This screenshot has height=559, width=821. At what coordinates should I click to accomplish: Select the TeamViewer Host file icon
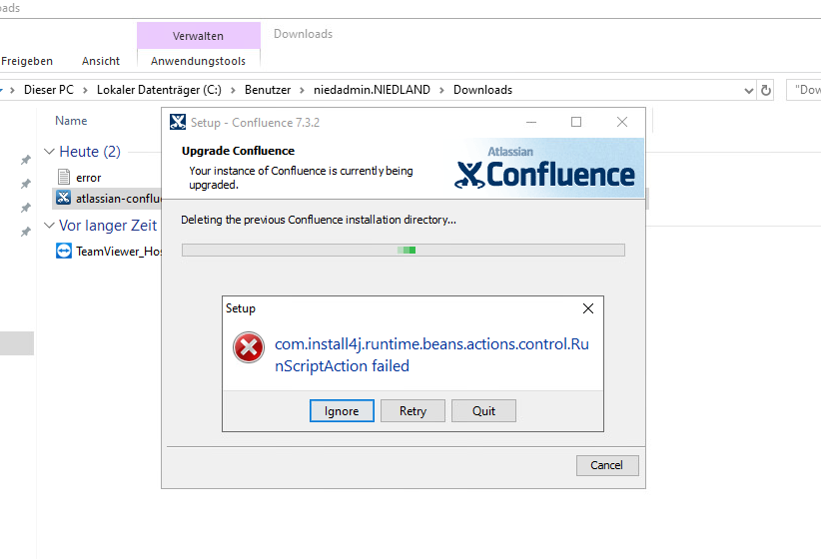63,252
